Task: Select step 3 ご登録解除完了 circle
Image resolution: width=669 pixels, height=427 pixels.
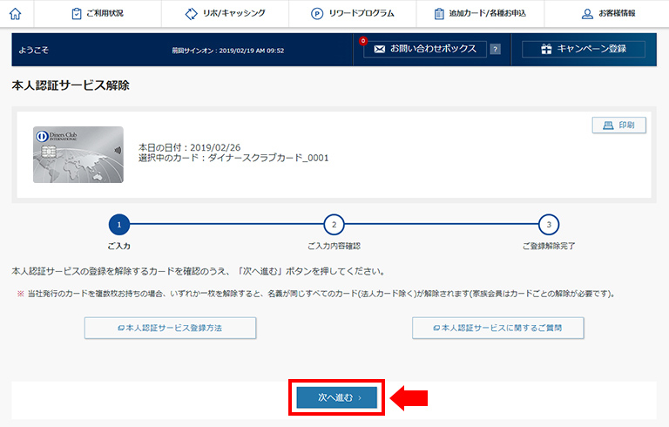Action: point(548,225)
